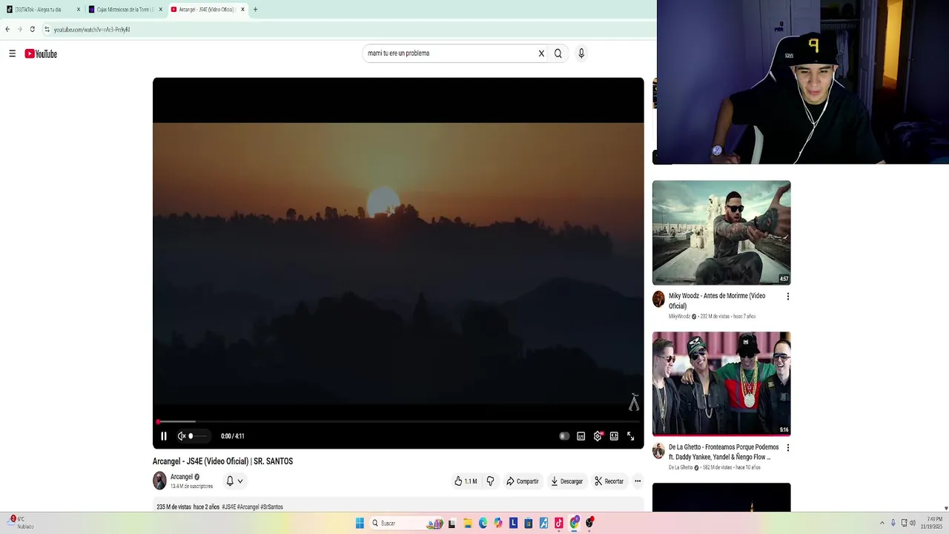Open the Miky Woodz - Antes de Morirme title
The height and width of the screenshot is (534, 949).
tap(717, 300)
